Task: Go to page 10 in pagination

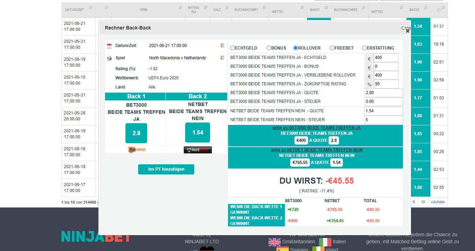Action: point(423,202)
